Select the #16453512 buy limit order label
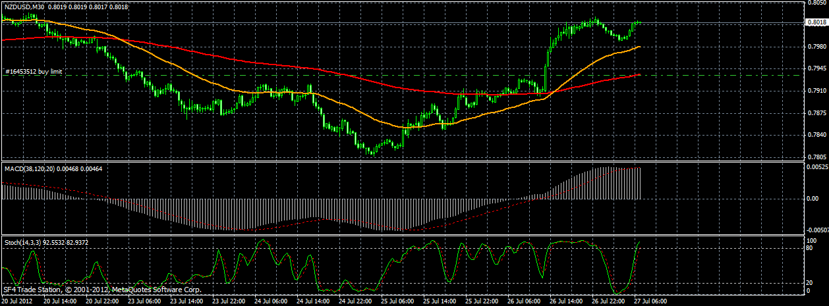Screen dimensions: 829x306 34,71
